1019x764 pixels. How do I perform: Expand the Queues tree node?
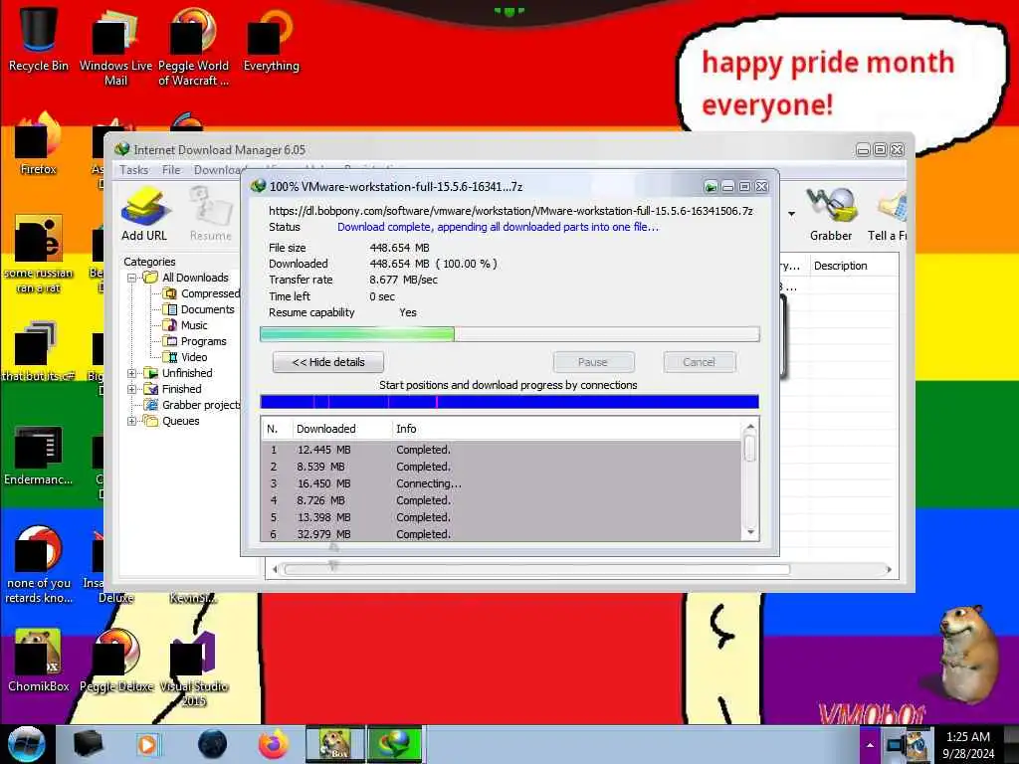point(132,421)
